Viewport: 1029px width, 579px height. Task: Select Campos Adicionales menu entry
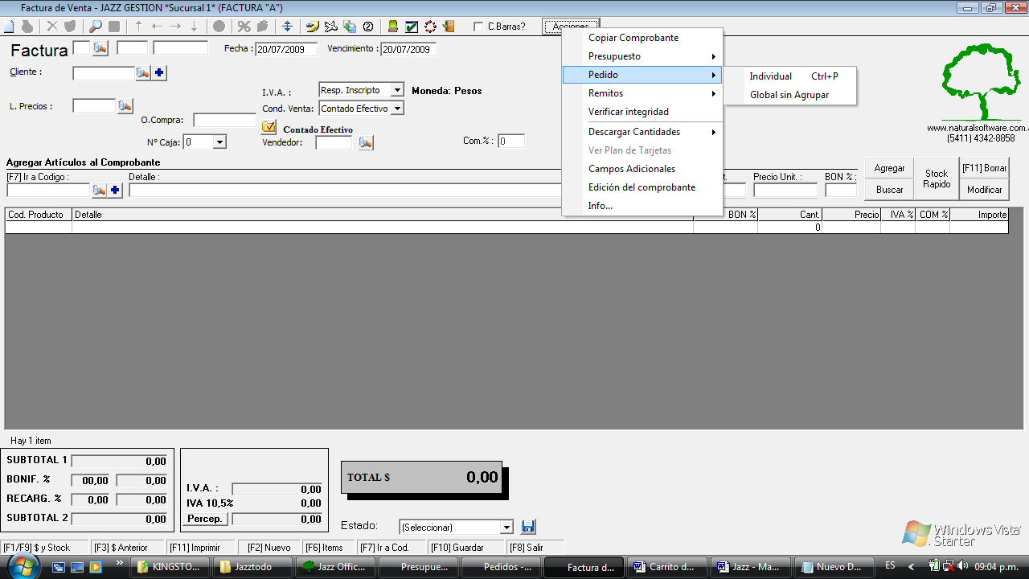(642, 169)
